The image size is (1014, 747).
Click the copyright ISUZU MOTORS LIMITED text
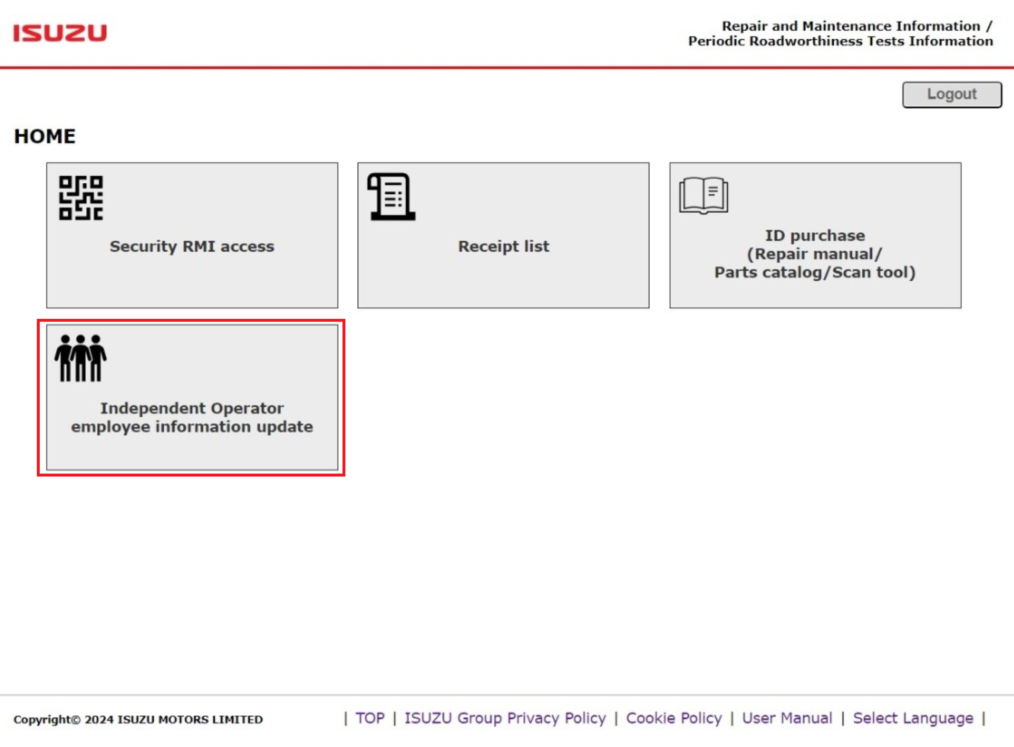pyautogui.click(x=138, y=719)
